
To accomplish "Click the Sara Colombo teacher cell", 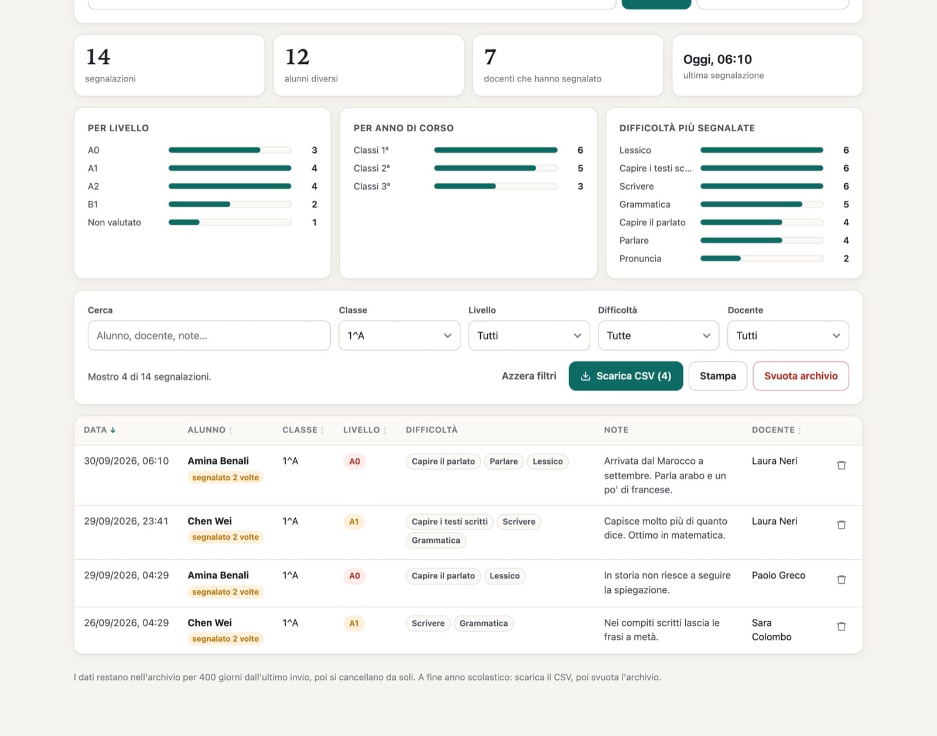I will point(771,629).
